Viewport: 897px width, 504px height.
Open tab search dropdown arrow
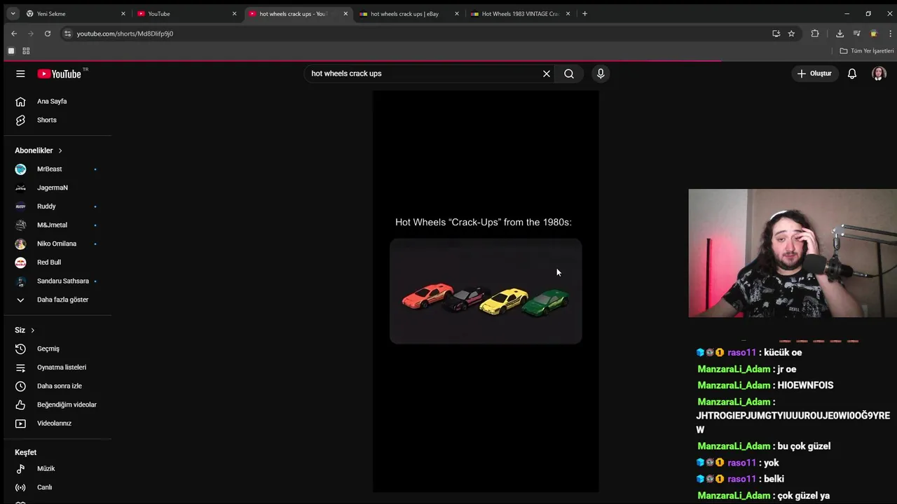tap(13, 14)
